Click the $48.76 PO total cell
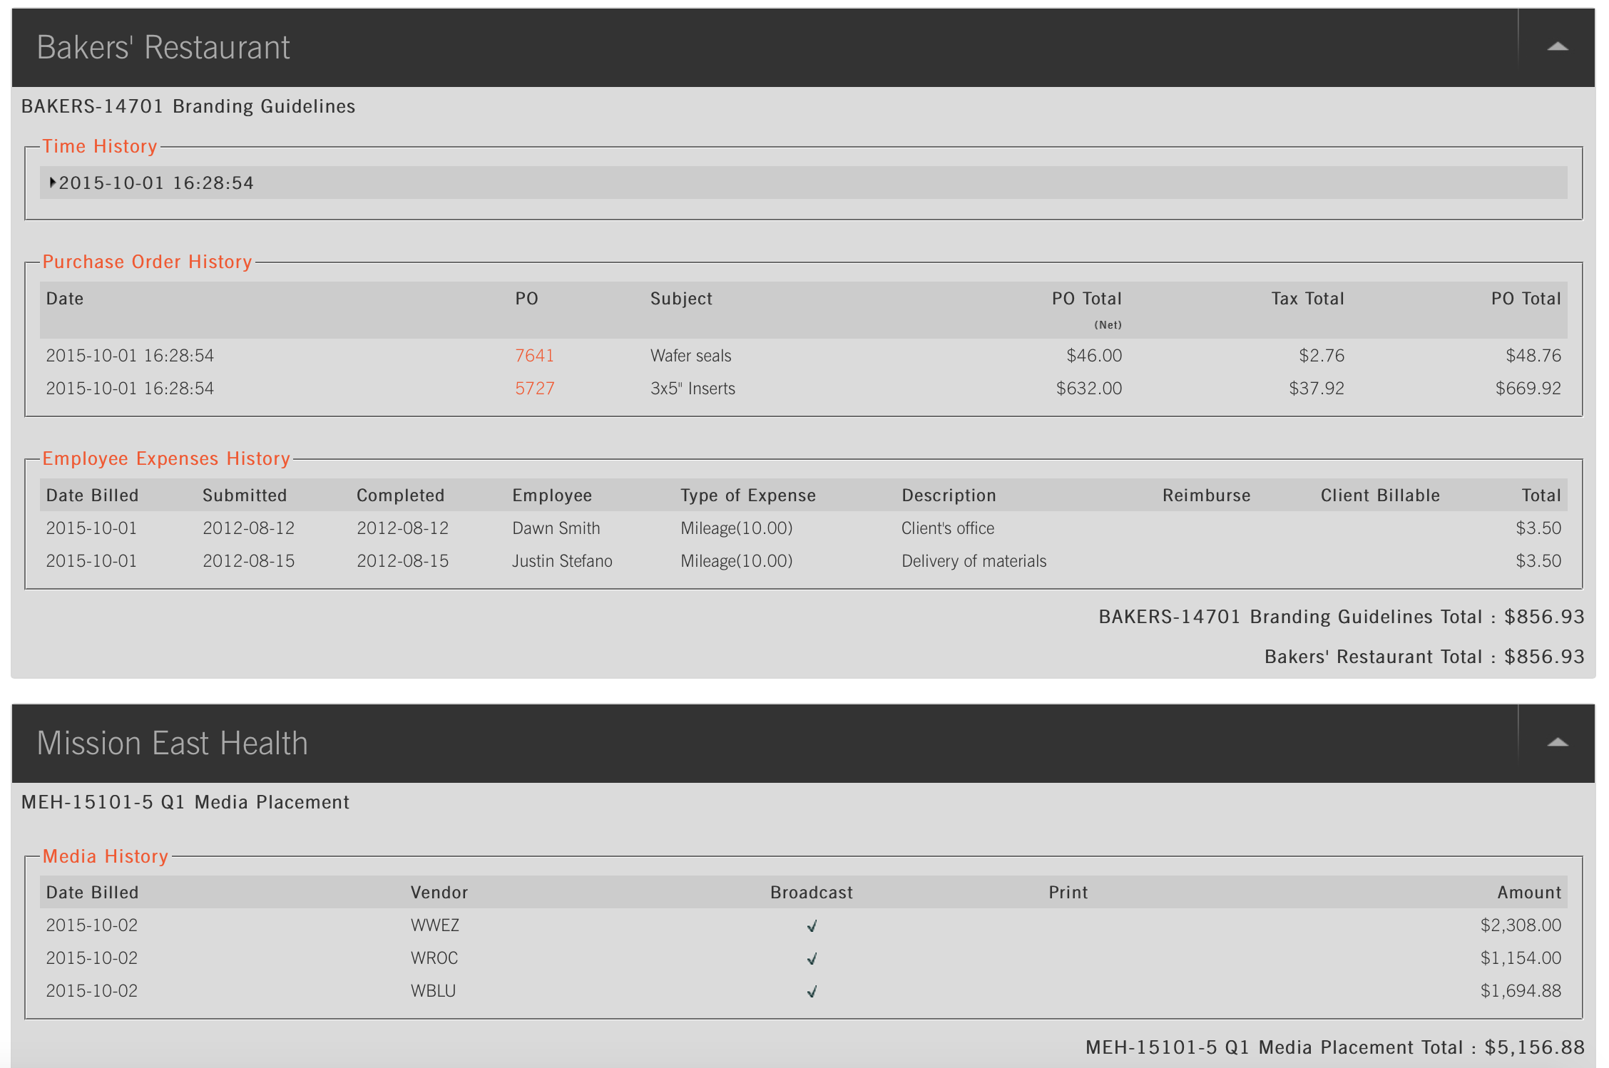Screen dimensions: 1609x1068 (x=1533, y=356)
